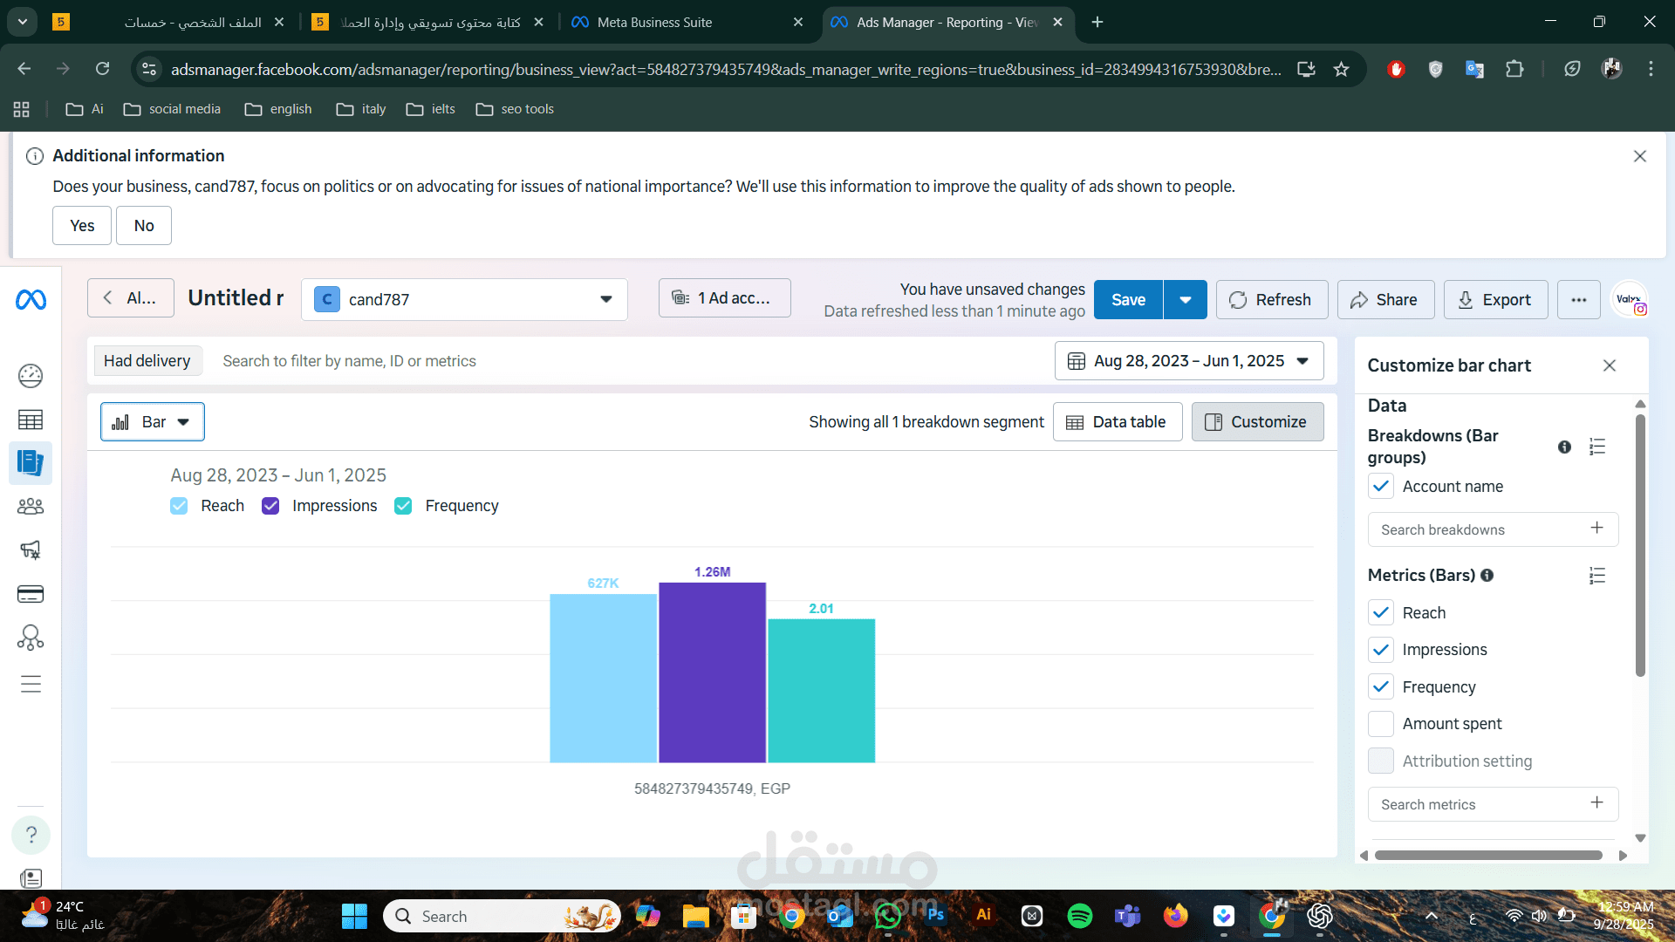This screenshot has width=1675, height=942.
Task: Open the Data table view
Action: tap(1117, 422)
